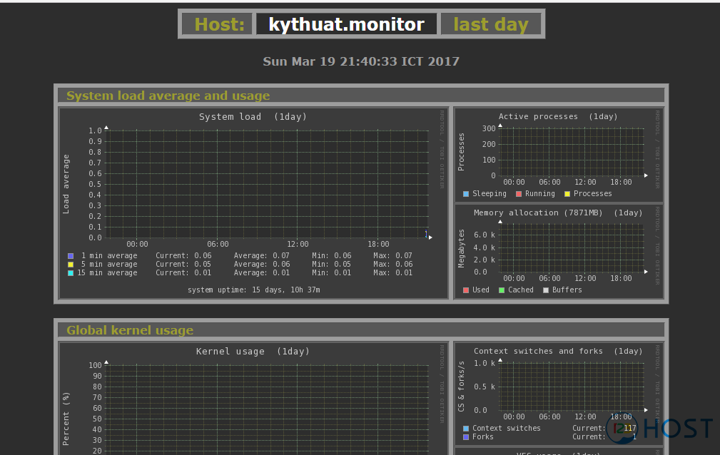This screenshot has height=455, width=720.
Task: Select the kythuat.monitor hostname field
Action: point(347,24)
